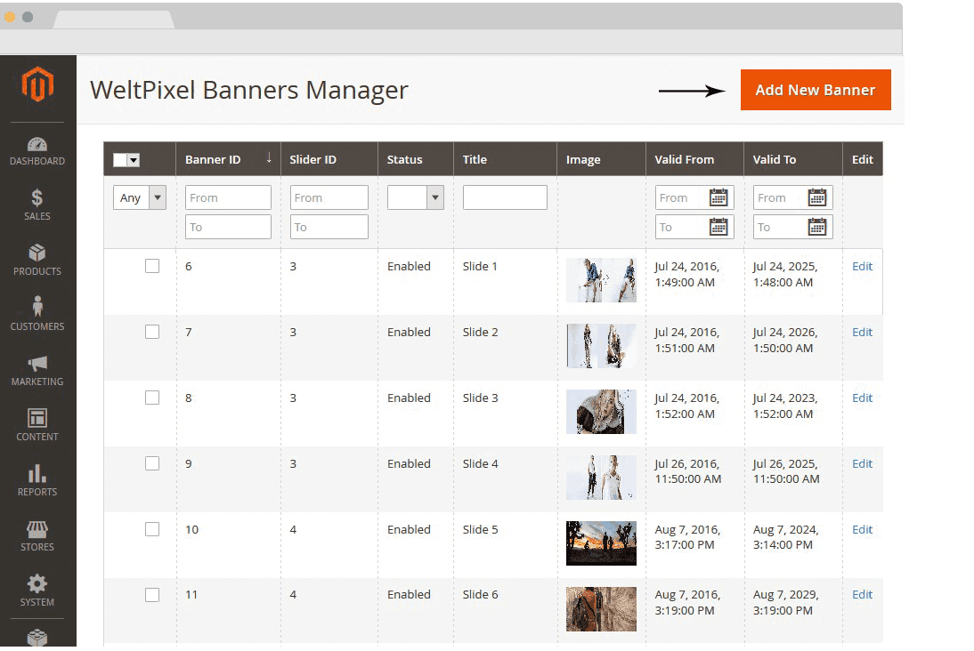Open the Dashboard sidebar icon
The image size is (974, 651).
point(37,145)
